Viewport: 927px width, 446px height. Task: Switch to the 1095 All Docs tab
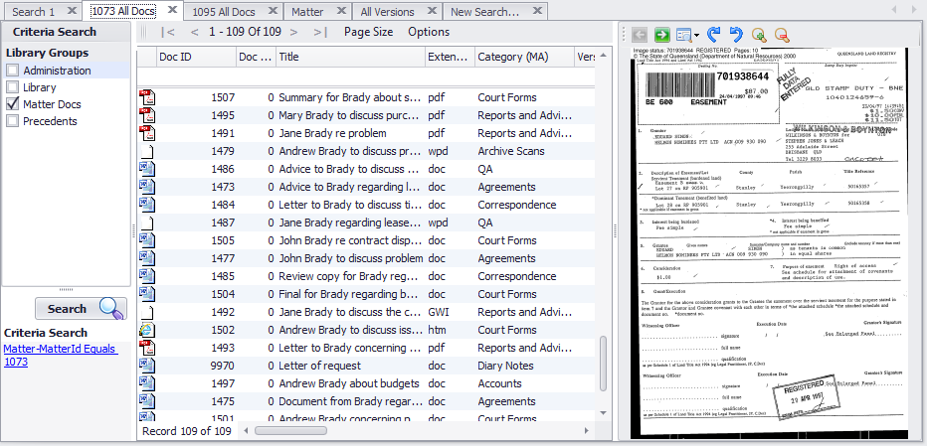[x=225, y=12]
